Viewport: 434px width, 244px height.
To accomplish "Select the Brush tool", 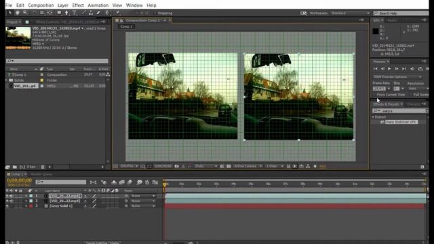I will tap(84, 13).
